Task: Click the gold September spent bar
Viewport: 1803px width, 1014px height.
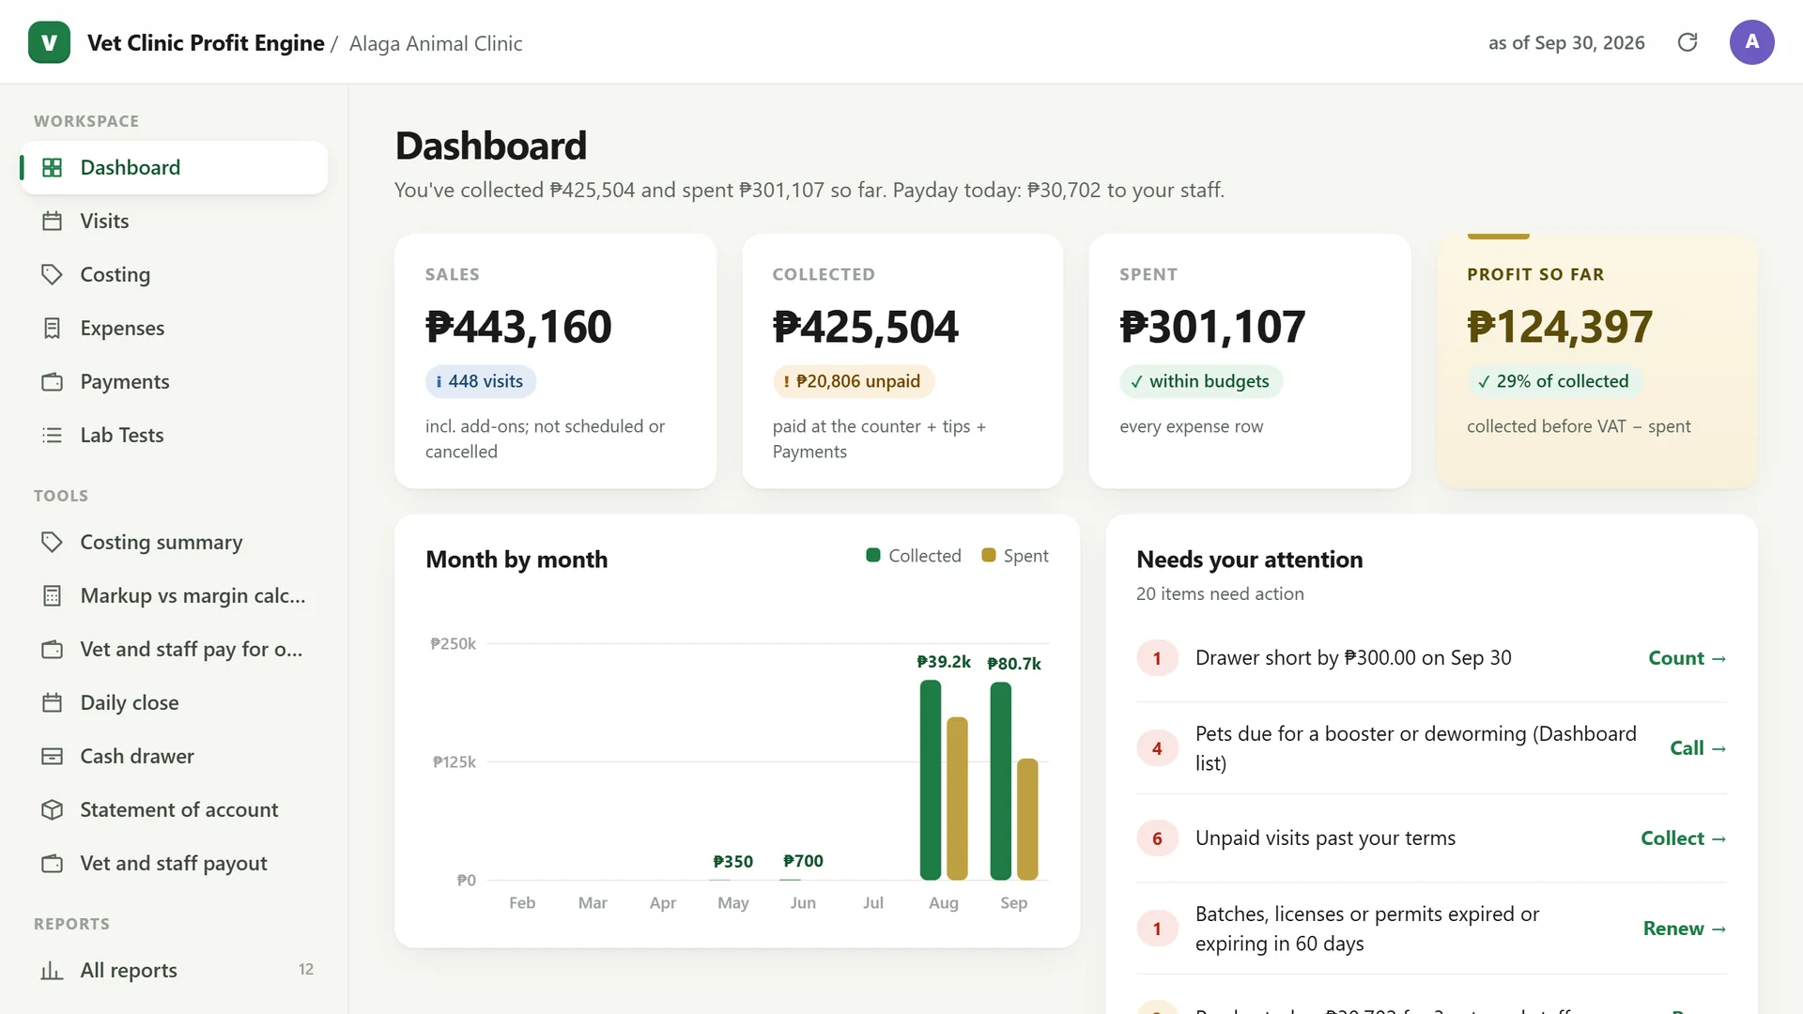Action: pos(1027,819)
